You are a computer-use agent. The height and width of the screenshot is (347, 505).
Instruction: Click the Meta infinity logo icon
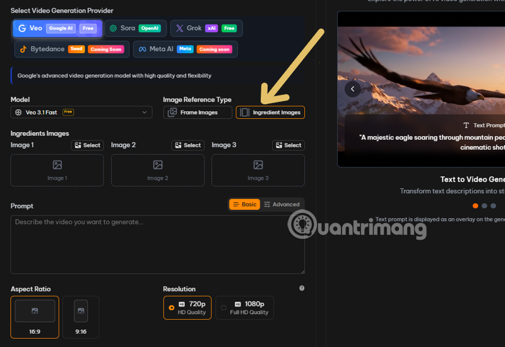143,49
